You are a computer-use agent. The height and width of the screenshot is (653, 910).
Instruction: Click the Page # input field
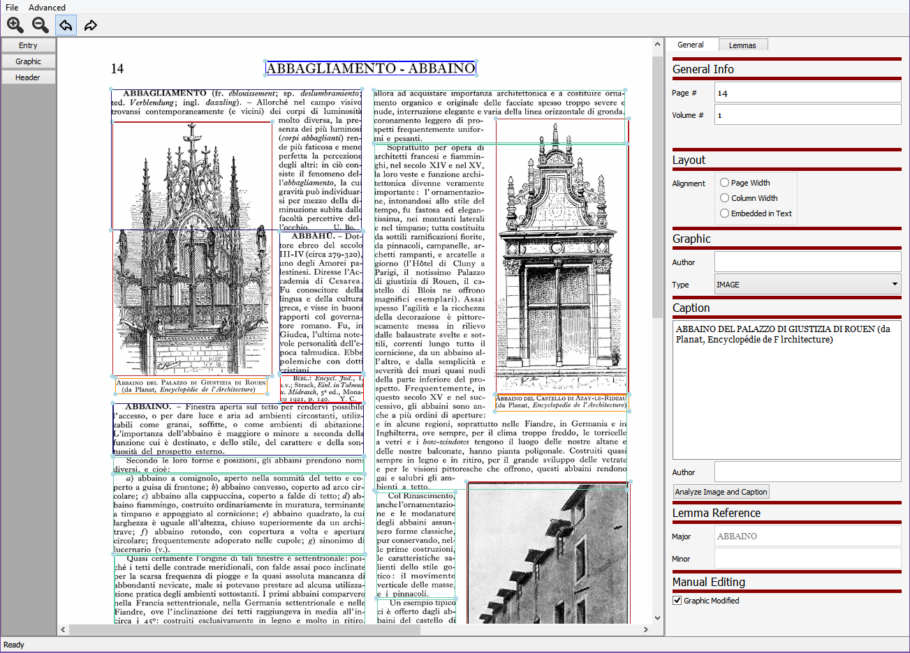tap(807, 91)
